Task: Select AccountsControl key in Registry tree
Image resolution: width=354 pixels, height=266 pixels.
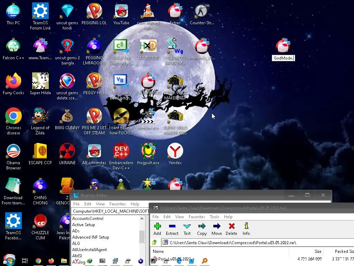Action: pyautogui.click(x=87, y=219)
